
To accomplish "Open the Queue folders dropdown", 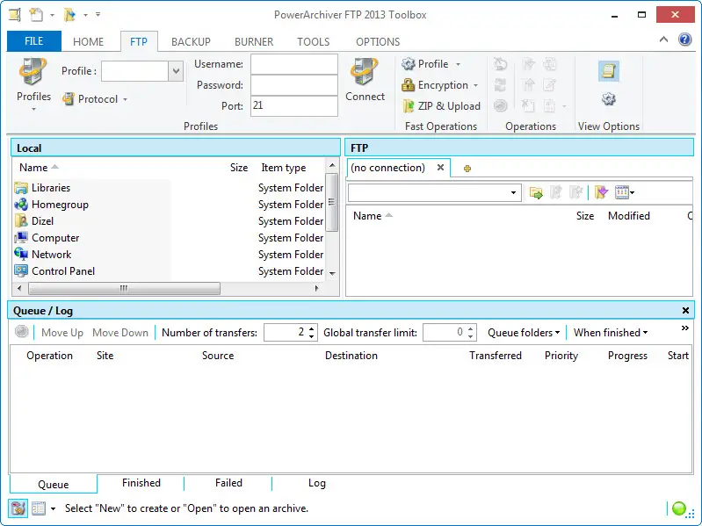I will point(524,332).
